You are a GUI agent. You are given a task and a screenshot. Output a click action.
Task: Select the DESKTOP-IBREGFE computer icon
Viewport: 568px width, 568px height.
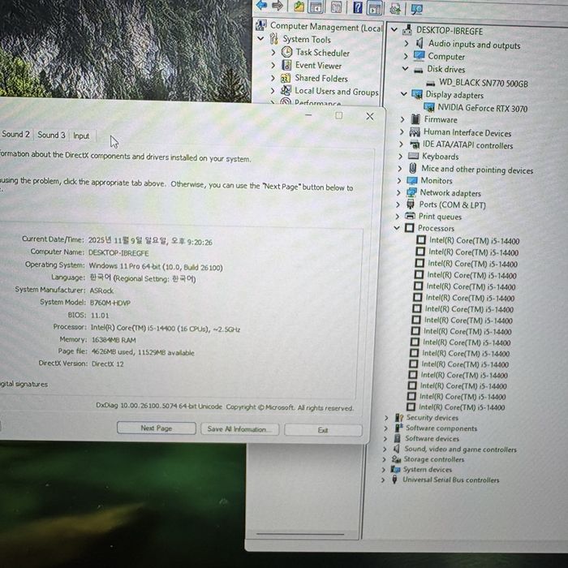(407, 30)
